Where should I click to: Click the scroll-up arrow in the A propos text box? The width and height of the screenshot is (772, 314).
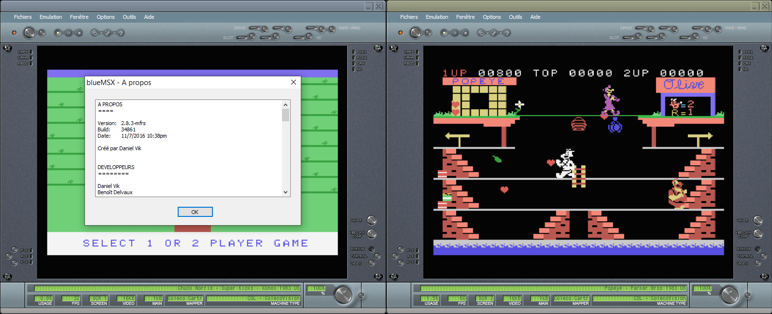[x=285, y=104]
